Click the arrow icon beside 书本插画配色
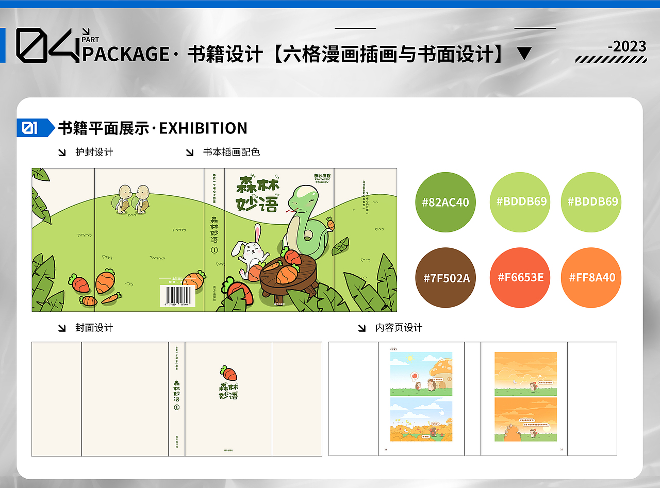660x488 pixels. coord(190,153)
